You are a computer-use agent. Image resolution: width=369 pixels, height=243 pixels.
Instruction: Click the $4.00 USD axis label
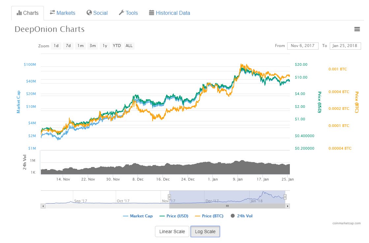(300, 94)
